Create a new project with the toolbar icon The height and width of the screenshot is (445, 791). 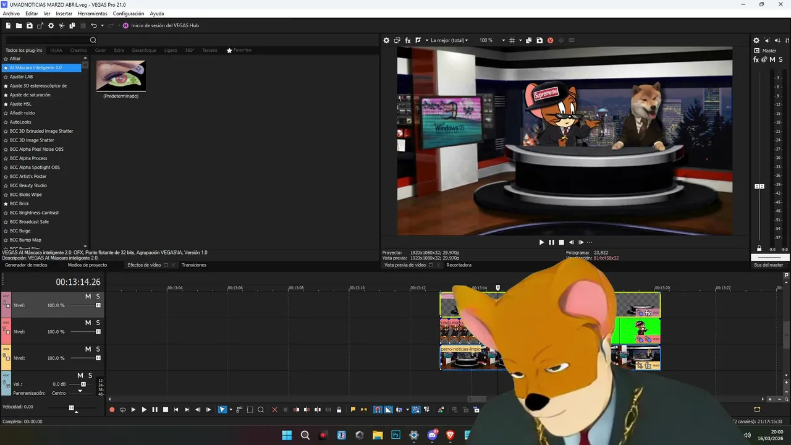[9, 25]
